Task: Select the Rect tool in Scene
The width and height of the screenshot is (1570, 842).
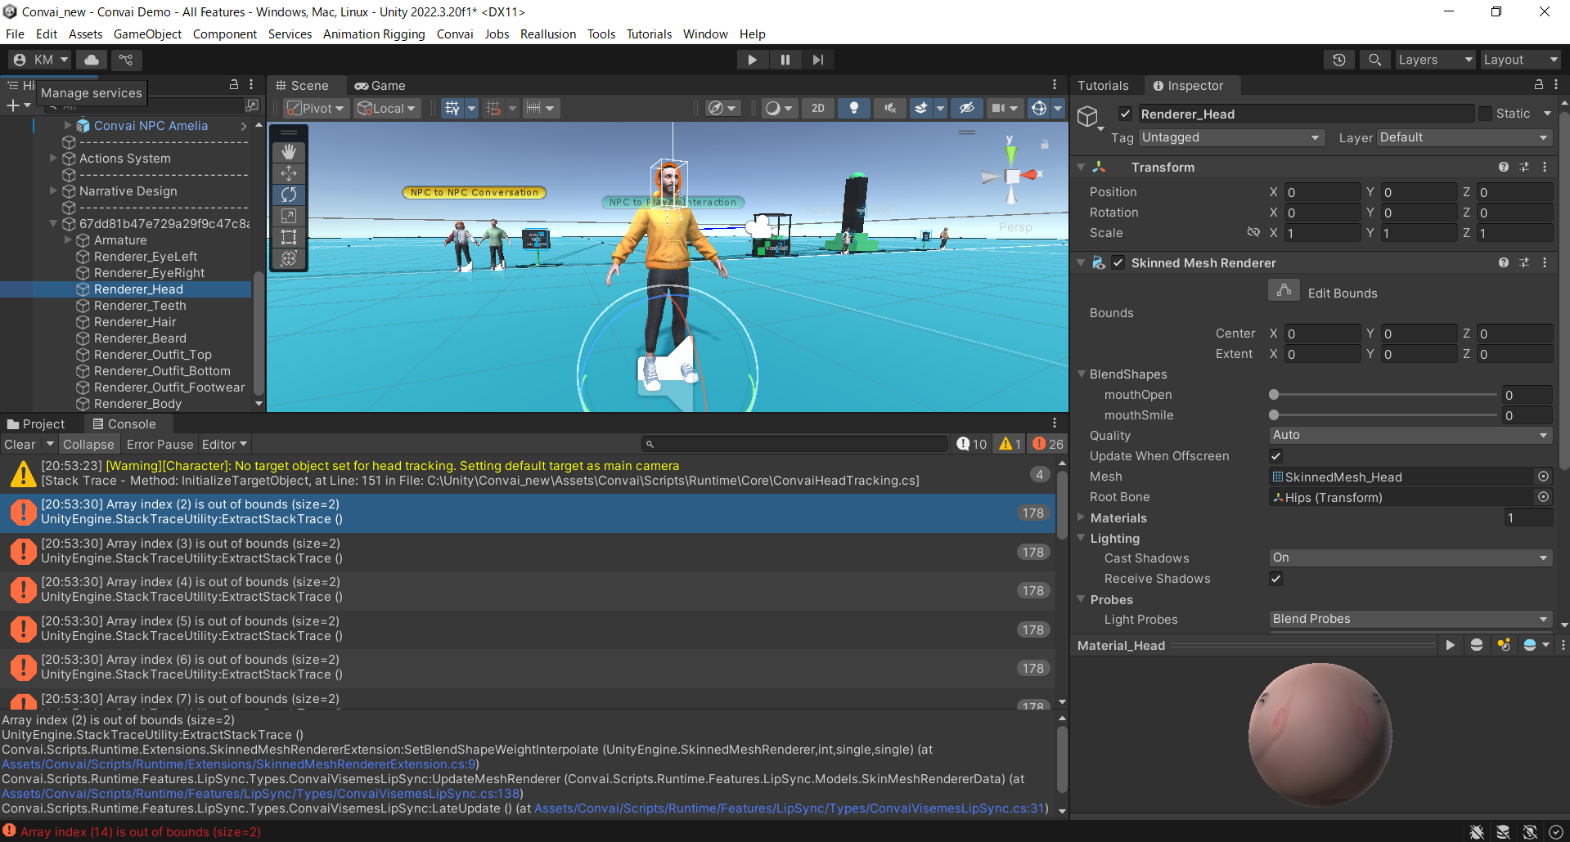Action: 289,237
